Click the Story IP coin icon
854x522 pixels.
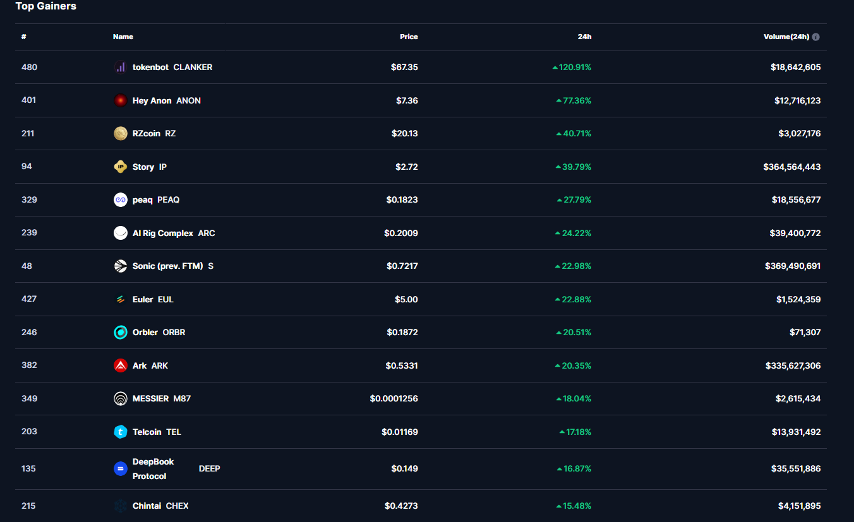[120, 167]
